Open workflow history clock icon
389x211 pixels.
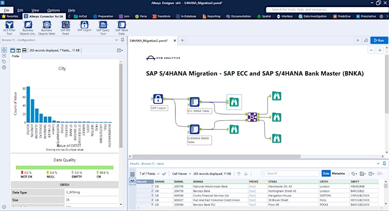pyautogui.click(x=366, y=40)
